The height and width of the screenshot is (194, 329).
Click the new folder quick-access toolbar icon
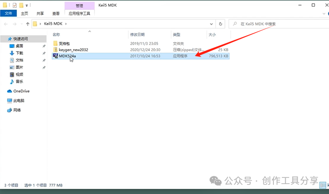[x=21, y=5]
